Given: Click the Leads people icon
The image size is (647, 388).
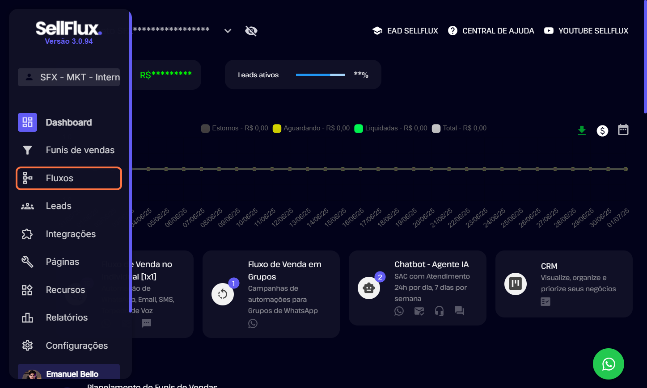Looking at the screenshot, I should coord(27,206).
